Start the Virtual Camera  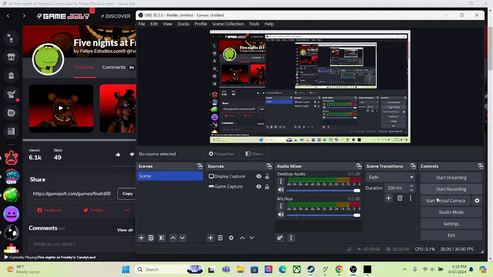tap(445, 200)
